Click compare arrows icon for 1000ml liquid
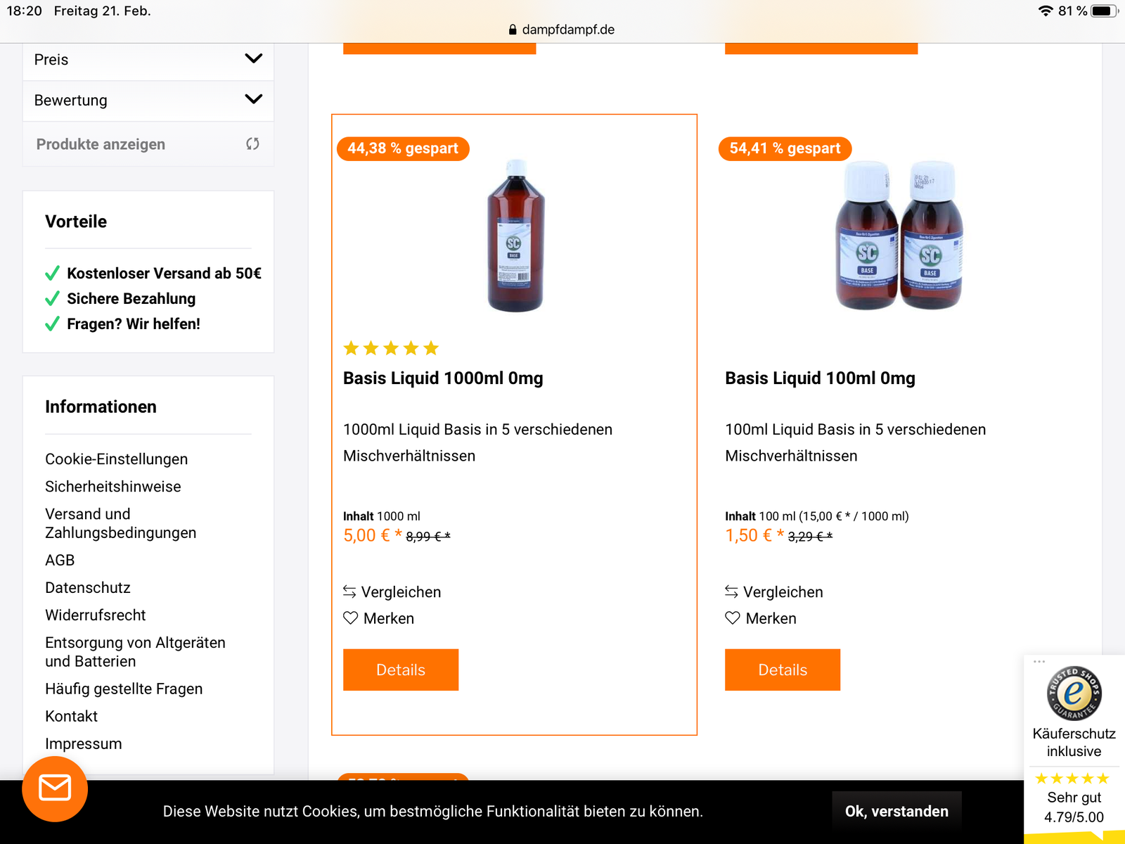1125x844 pixels. [349, 592]
